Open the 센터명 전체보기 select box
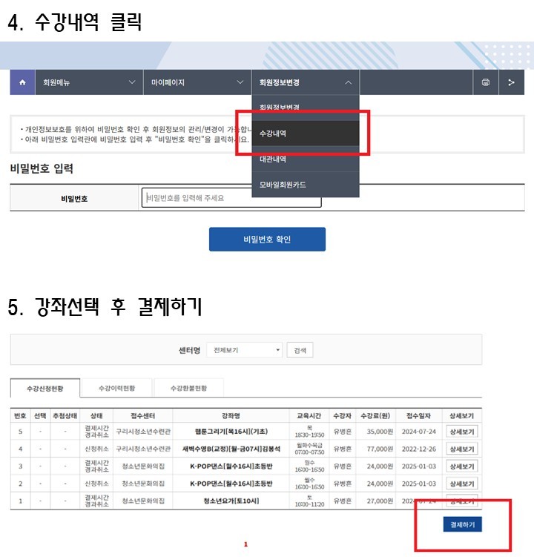 pos(244,350)
